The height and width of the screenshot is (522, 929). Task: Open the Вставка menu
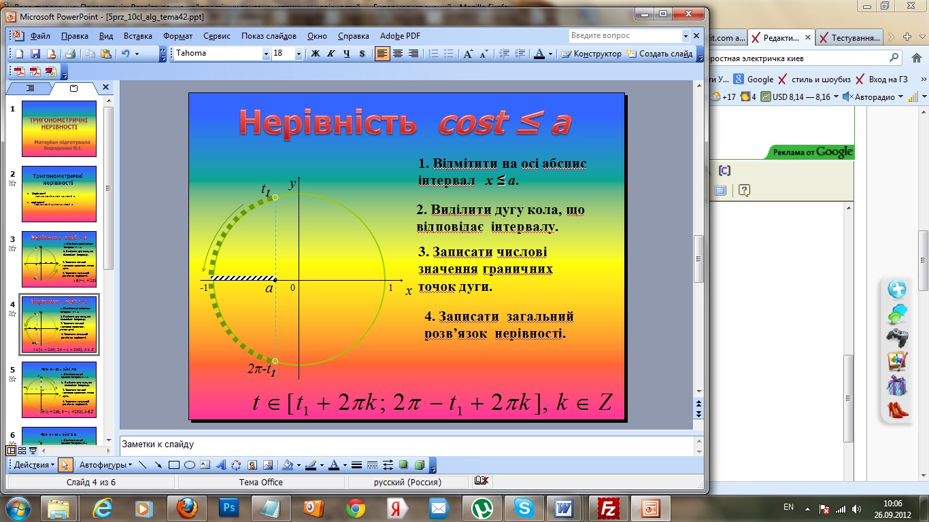pos(138,36)
